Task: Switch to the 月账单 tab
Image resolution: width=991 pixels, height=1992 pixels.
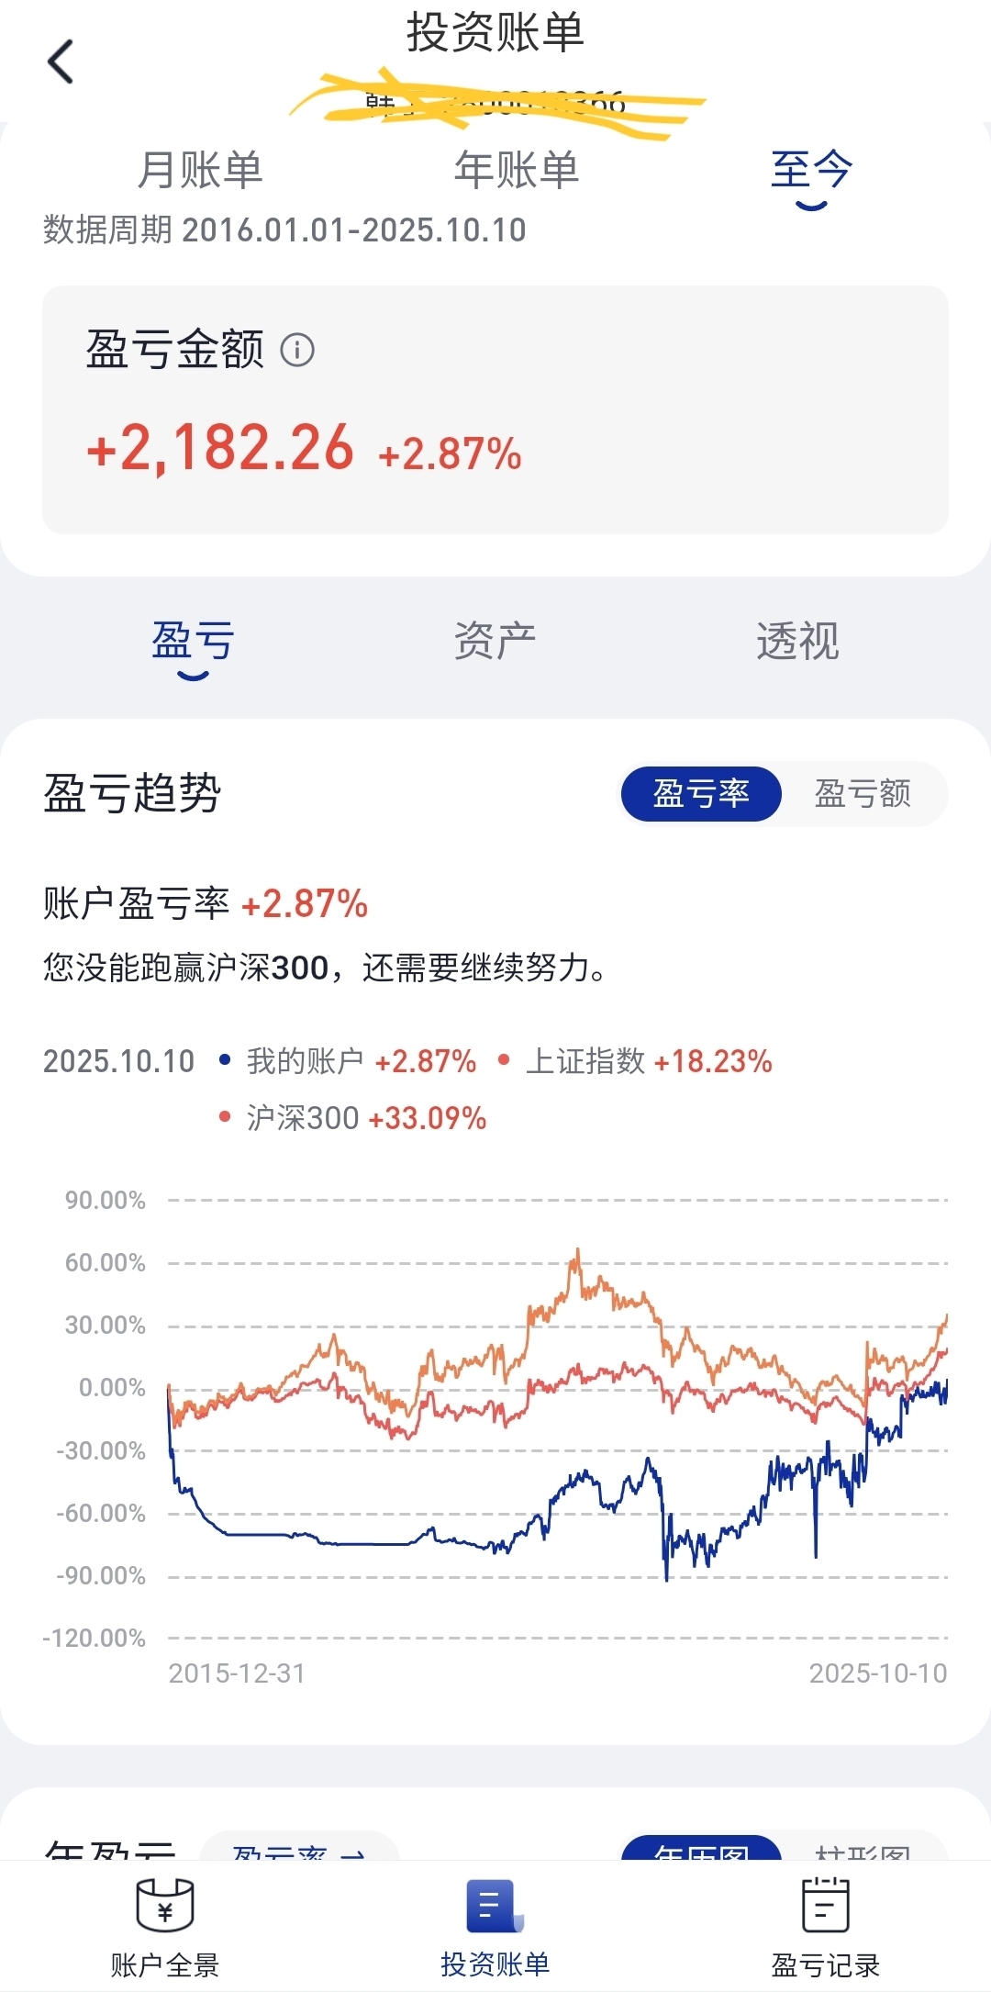Action: click(x=200, y=171)
